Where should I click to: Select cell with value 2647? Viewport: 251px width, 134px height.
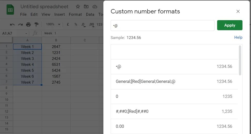coord(56,46)
